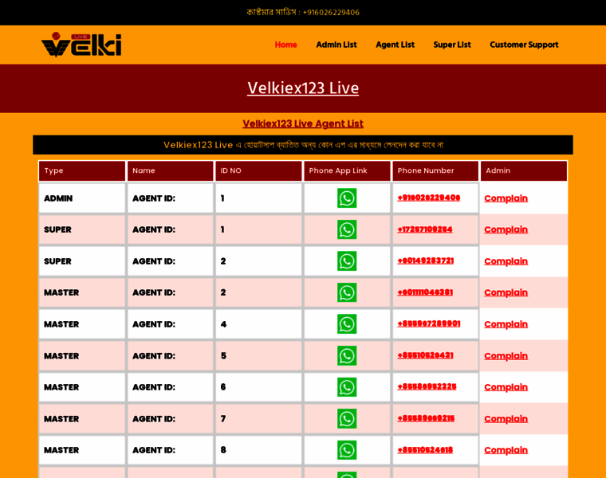Click Complain link for MASTER agent ID 6
The width and height of the screenshot is (606, 478).
[506, 387]
